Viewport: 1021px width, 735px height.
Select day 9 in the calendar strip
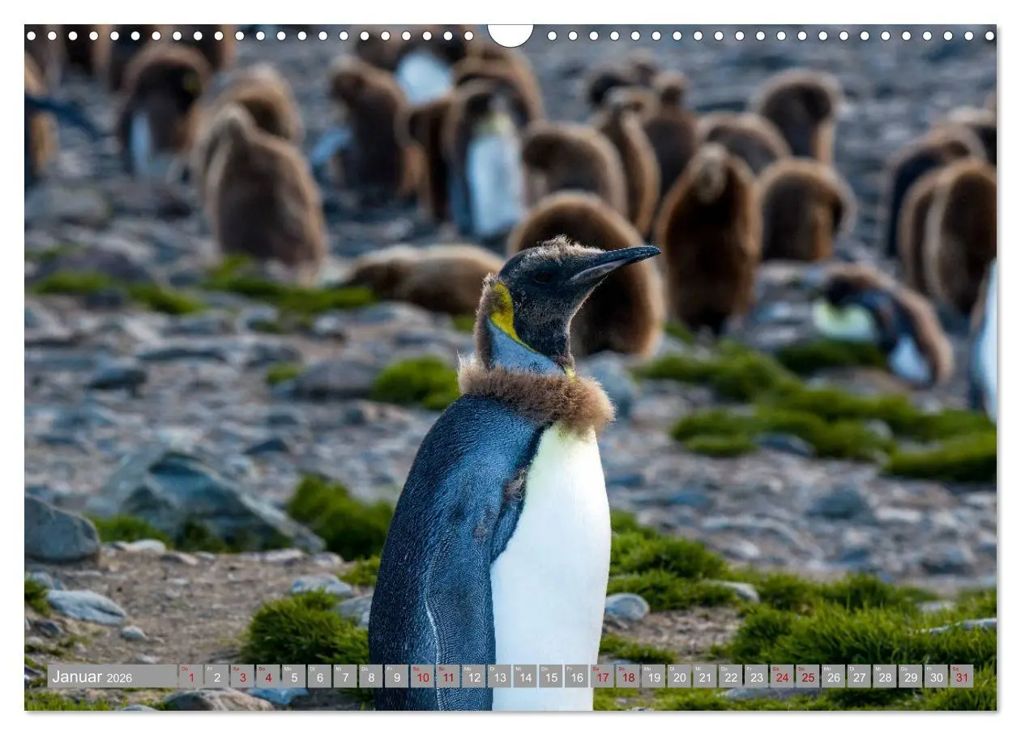pos(396,676)
